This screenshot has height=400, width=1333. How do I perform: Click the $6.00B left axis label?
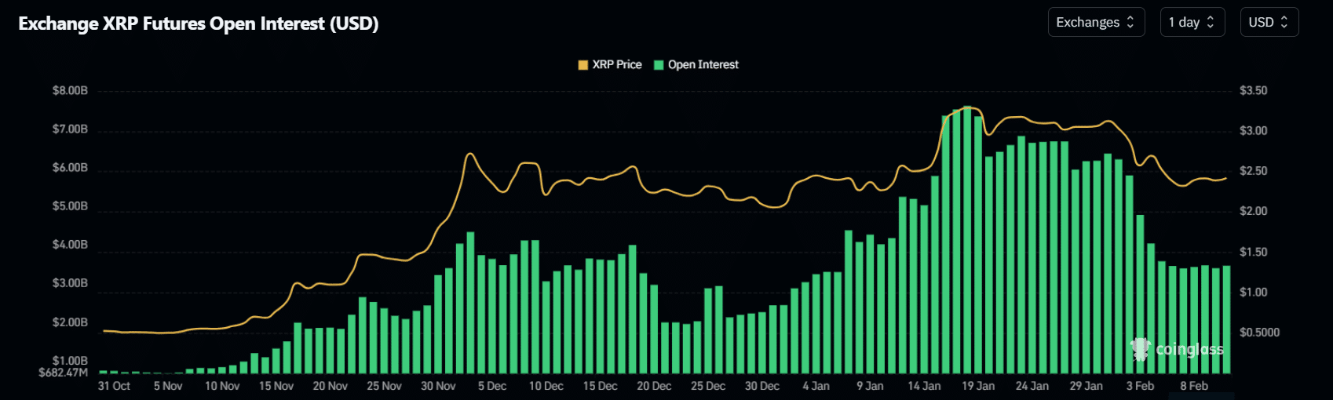click(x=70, y=168)
